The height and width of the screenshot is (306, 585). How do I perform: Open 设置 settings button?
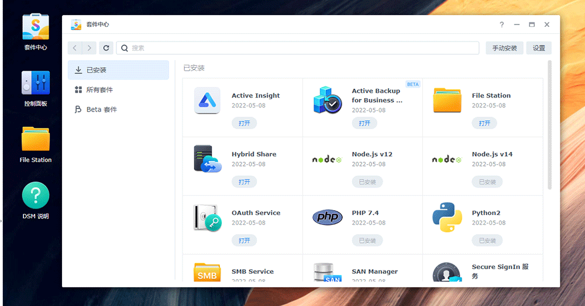point(539,48)
